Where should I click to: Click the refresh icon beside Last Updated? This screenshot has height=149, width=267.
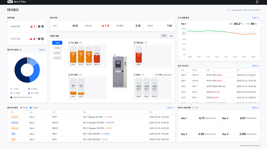coord(229,10)
